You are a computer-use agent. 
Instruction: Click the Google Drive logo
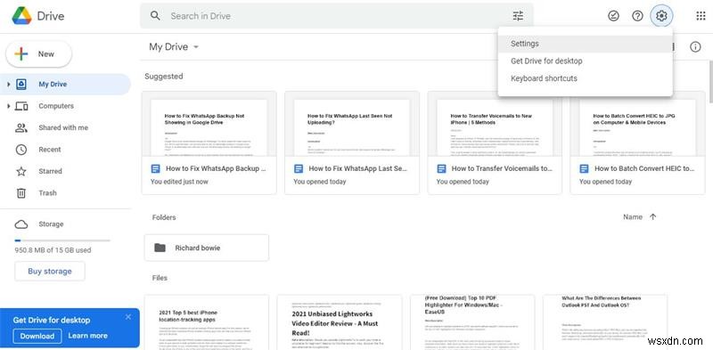coord(21,16)
